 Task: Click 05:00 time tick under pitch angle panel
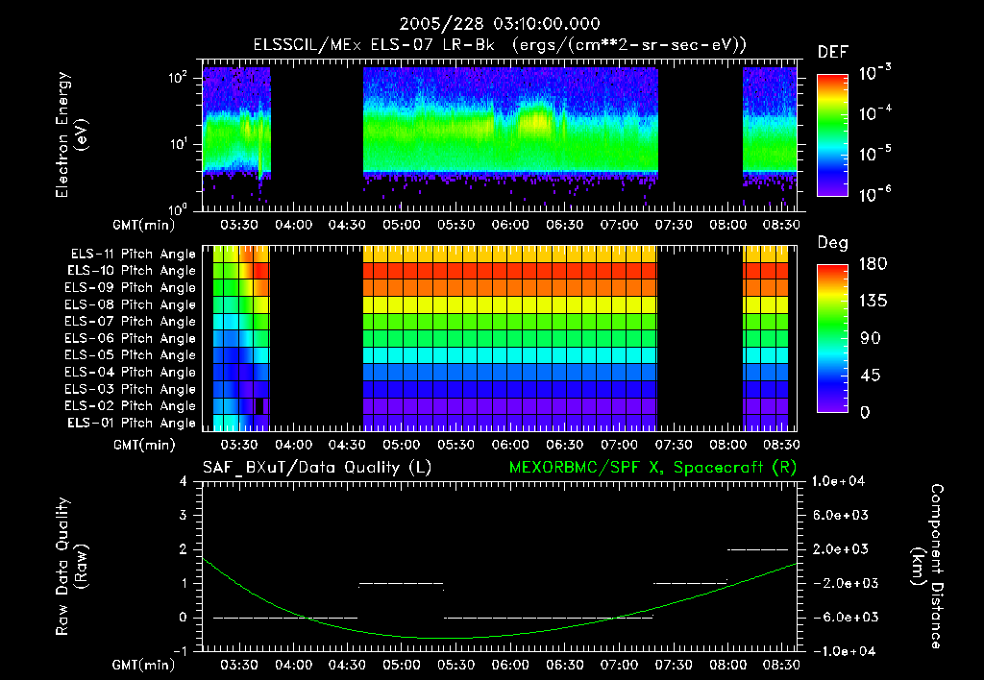pos(402,446)
